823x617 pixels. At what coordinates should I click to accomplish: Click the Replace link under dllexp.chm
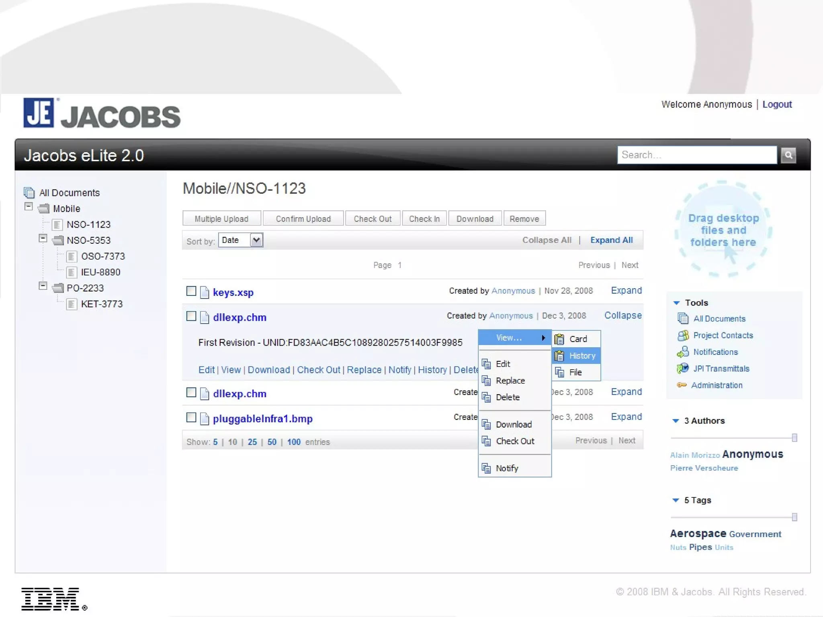(364, 370)
